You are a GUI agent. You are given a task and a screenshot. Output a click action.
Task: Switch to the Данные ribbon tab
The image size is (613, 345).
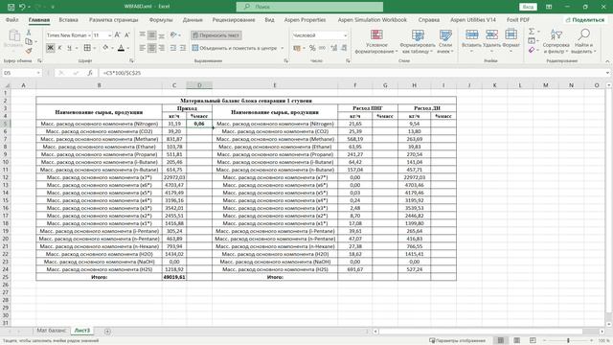pos(193,19)
